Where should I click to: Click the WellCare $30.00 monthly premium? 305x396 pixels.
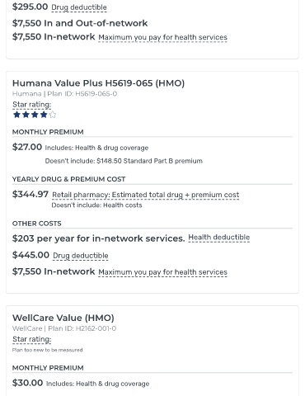27,383
